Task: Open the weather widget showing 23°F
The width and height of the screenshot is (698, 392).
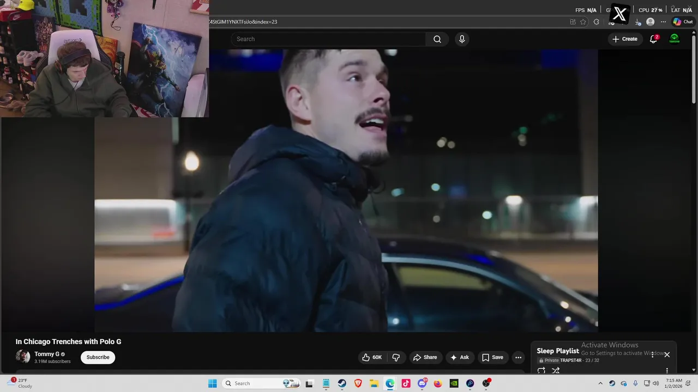Action: 20,383
